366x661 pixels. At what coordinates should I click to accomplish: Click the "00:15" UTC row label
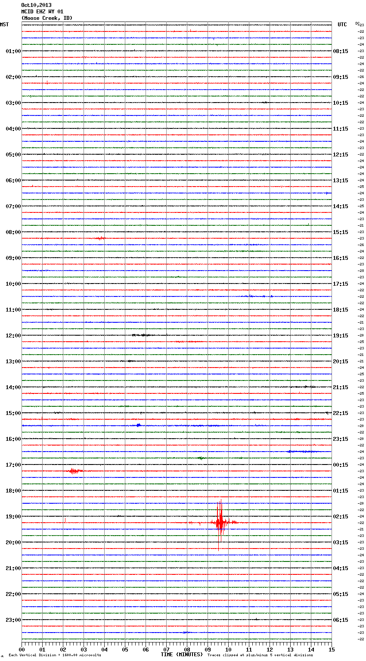pyautogui.click(x=341, y=465)
